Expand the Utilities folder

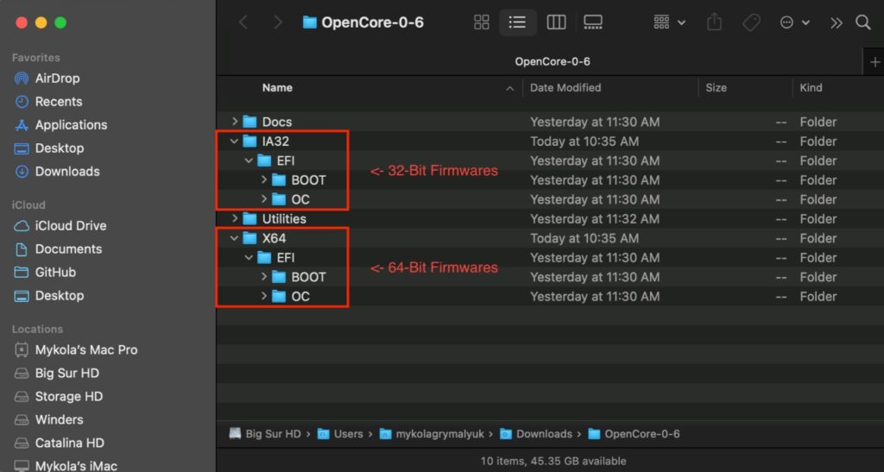(x=235, y=218)
